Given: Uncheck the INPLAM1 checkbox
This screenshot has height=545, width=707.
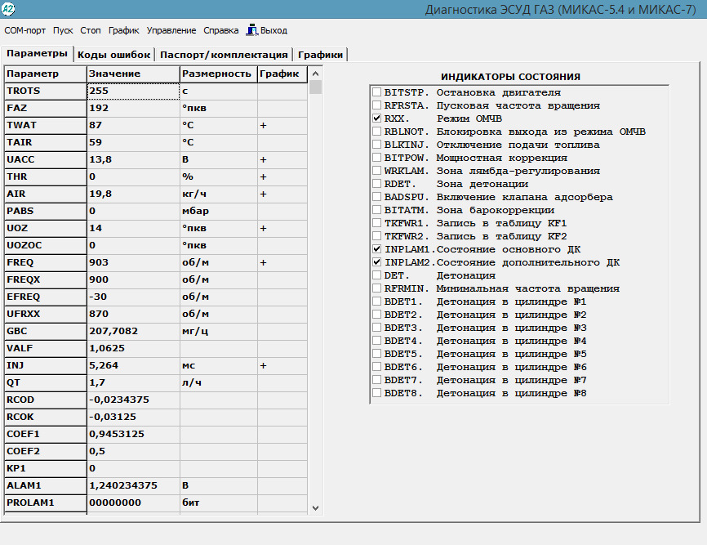Looking at the screenshot, I should (377, 249).
